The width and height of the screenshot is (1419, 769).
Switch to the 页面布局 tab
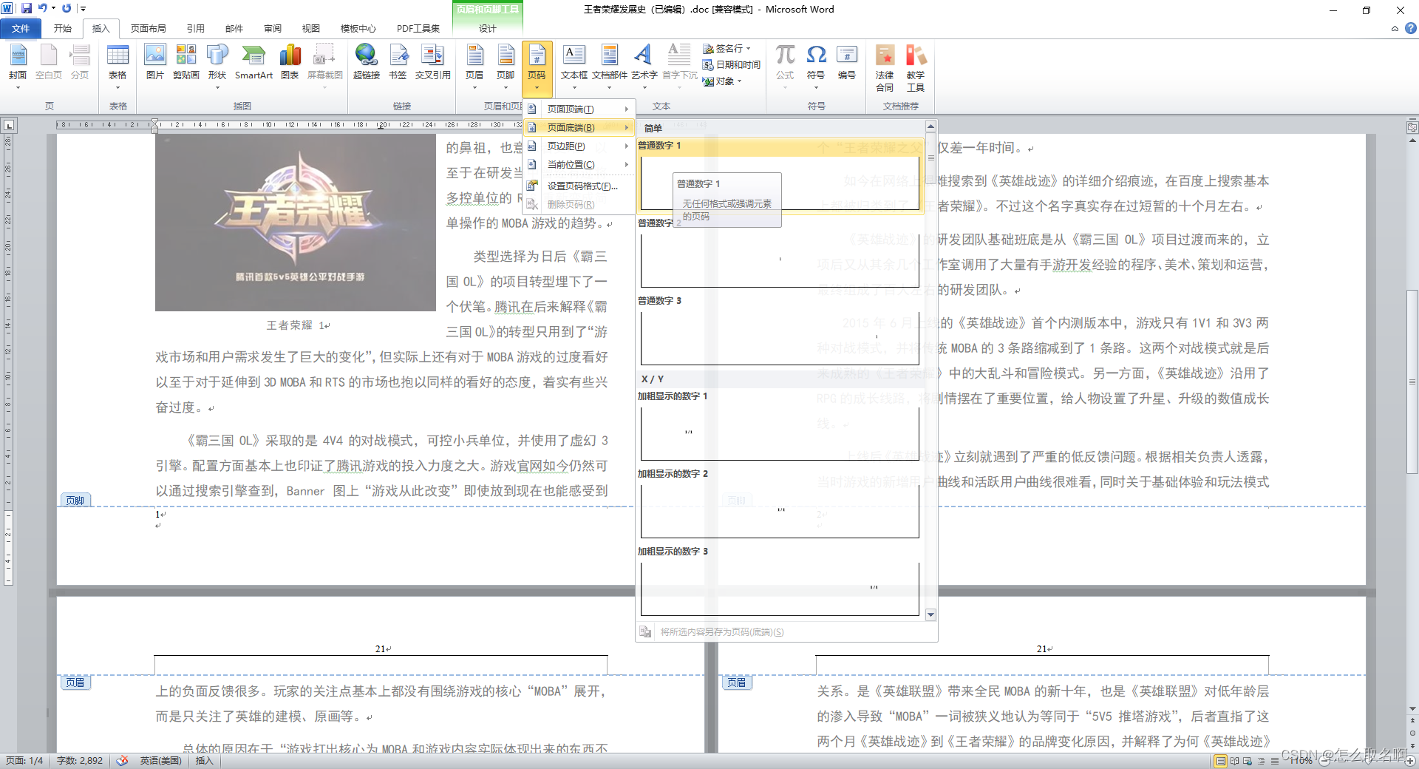[148, 28]
